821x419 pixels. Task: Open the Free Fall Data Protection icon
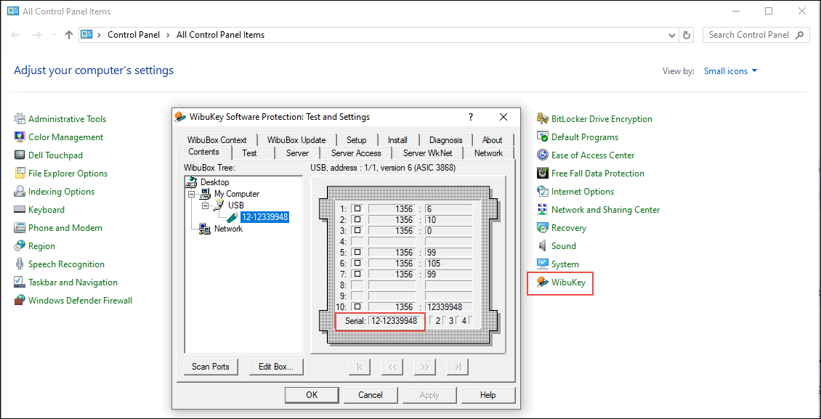(543, 173)
